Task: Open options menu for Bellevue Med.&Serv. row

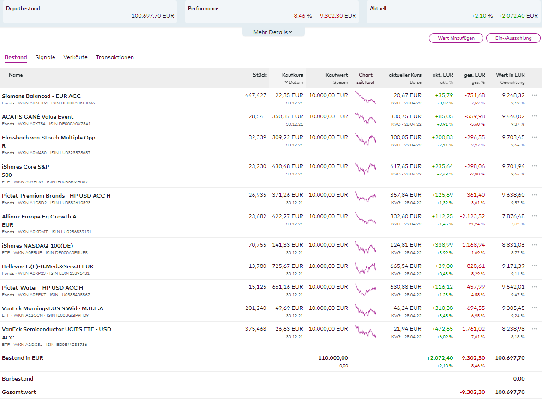Action: (x=535, y=266)
